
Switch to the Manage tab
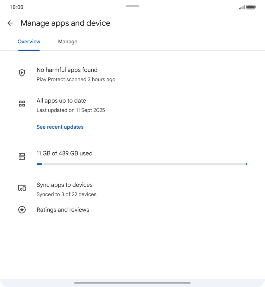click(x=68, y=42)
